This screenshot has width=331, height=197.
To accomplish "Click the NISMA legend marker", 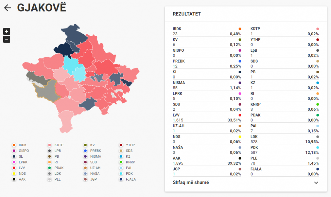I will (85, 156).
